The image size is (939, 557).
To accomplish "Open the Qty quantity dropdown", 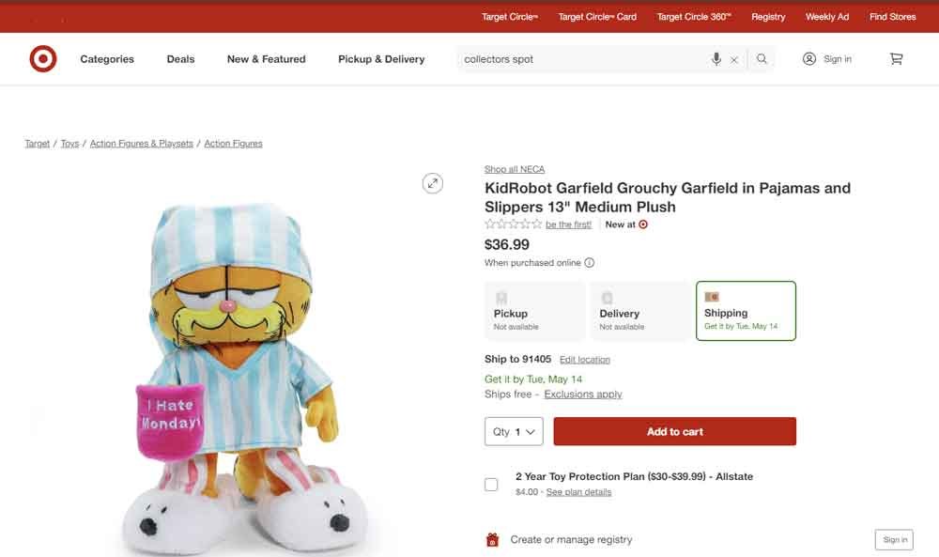I will pyautogui.click(x=514, y=431).
